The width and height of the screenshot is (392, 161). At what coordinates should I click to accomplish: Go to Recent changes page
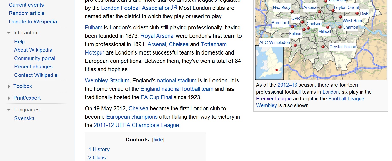tap(33, 67)
